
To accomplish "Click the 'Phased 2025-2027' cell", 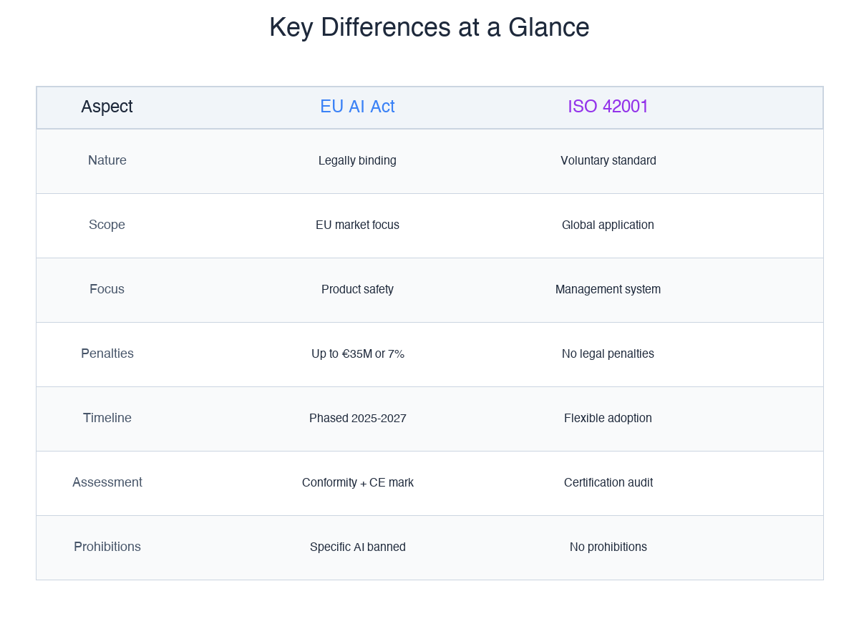I will 357,418.
